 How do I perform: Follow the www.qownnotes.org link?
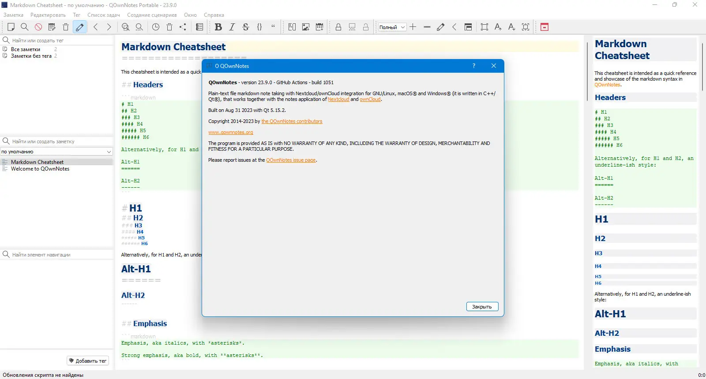(x=231, y=132)
